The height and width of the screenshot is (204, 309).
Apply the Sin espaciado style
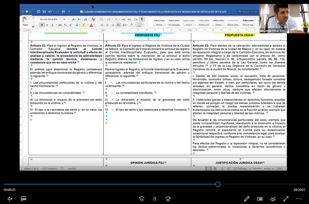pyautogui.click(x=174, y=22)
